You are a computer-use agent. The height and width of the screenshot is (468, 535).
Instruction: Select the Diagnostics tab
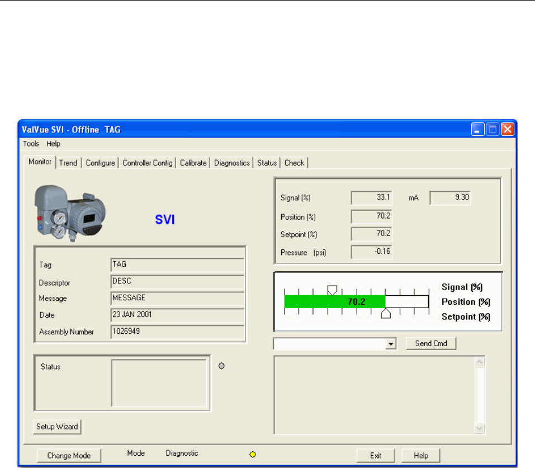(232, 163)
